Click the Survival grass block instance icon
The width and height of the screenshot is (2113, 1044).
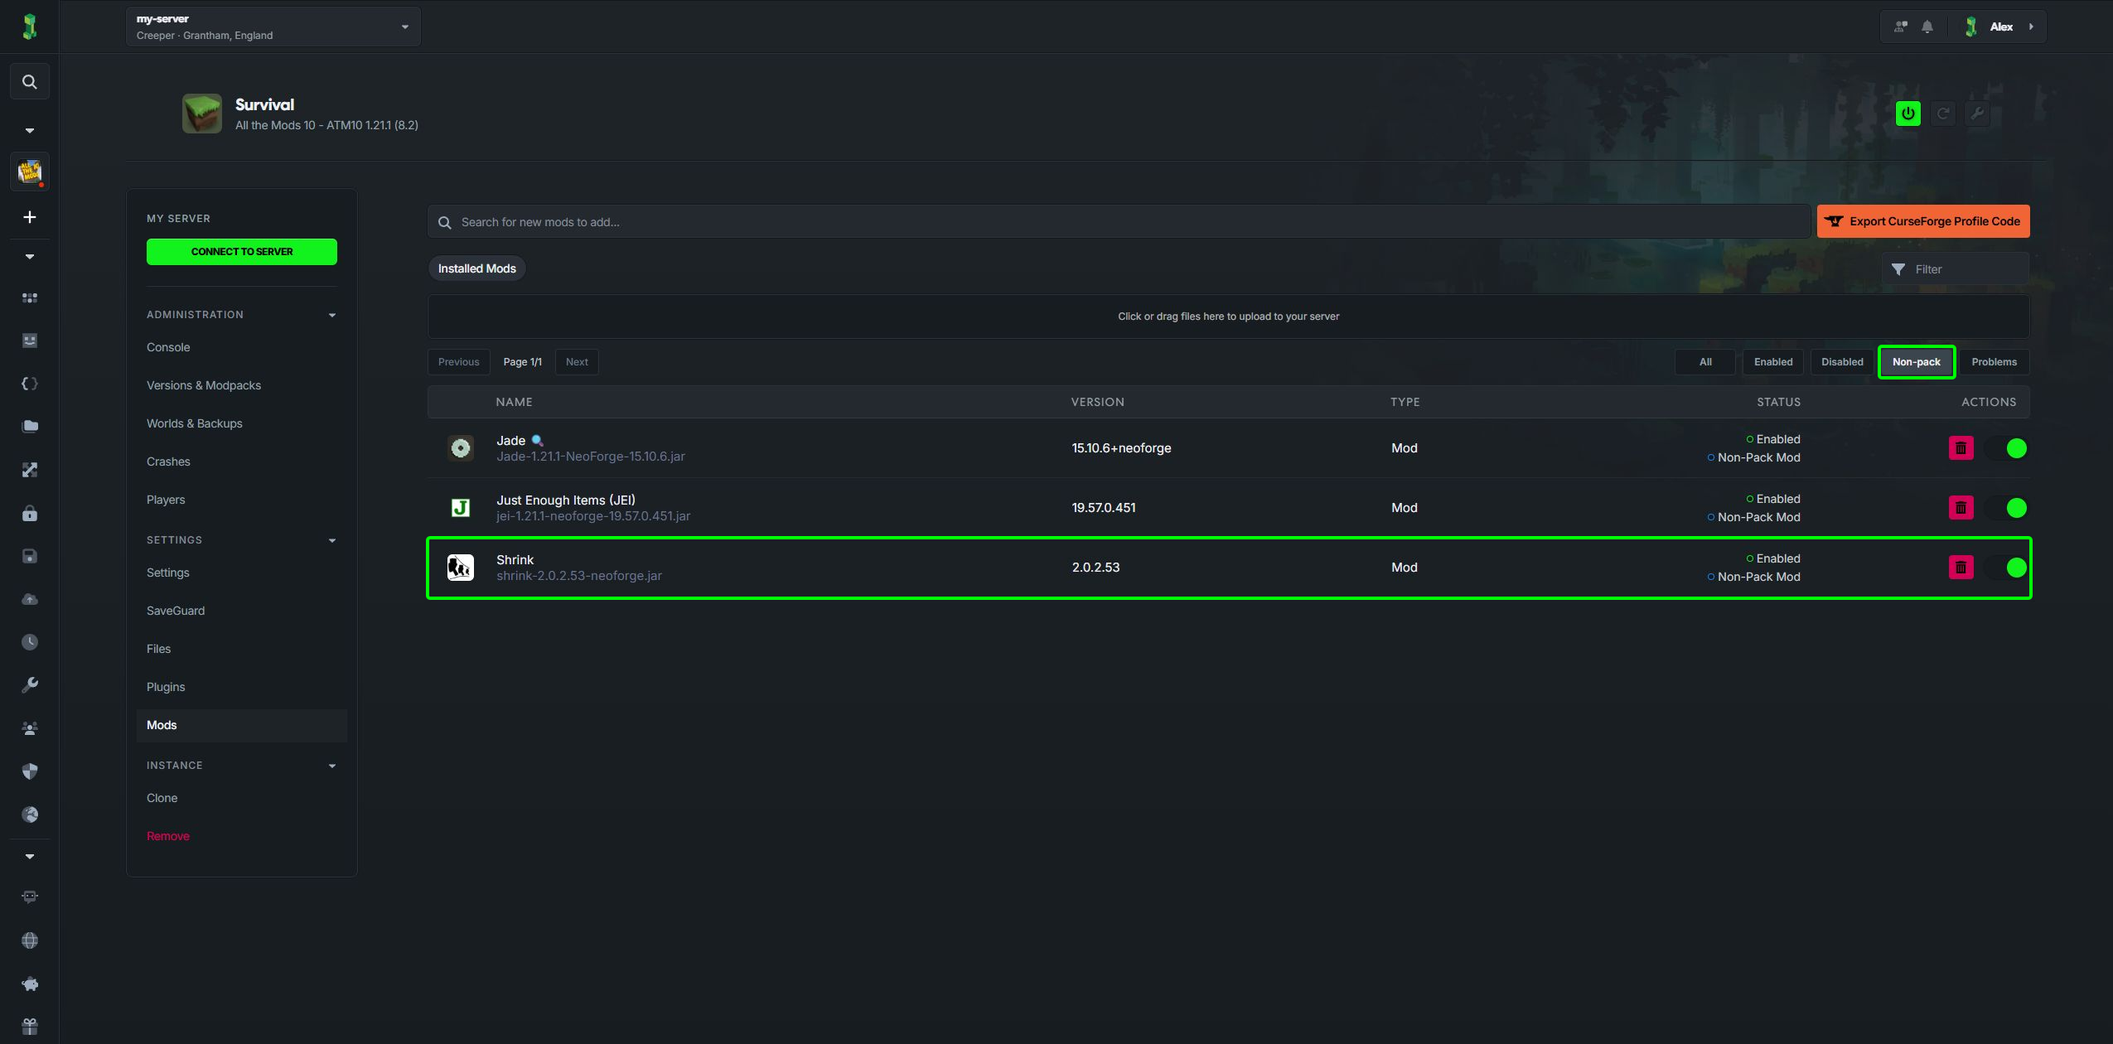coord(202,114)
